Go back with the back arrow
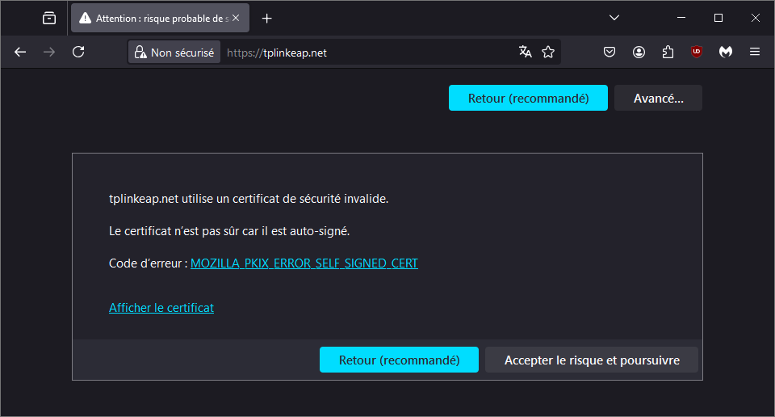The height and width of the screenshot is (417, 775). click(x=20, y=52)
